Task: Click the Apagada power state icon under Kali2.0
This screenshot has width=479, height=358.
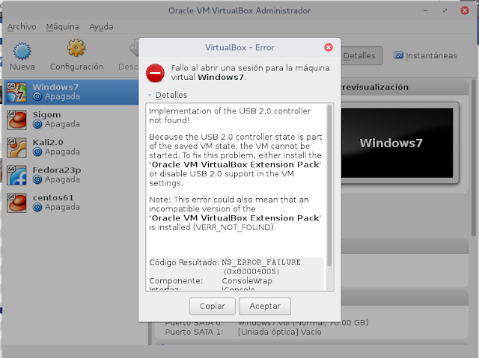Action: [37, 152]
